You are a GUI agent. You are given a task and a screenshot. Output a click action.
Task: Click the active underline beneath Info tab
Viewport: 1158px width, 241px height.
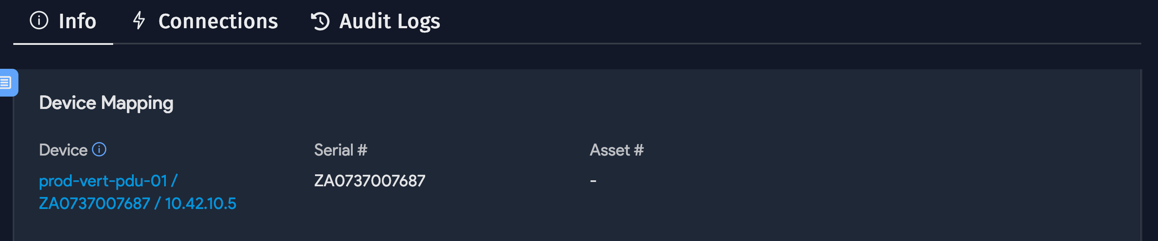click(63, 44)
